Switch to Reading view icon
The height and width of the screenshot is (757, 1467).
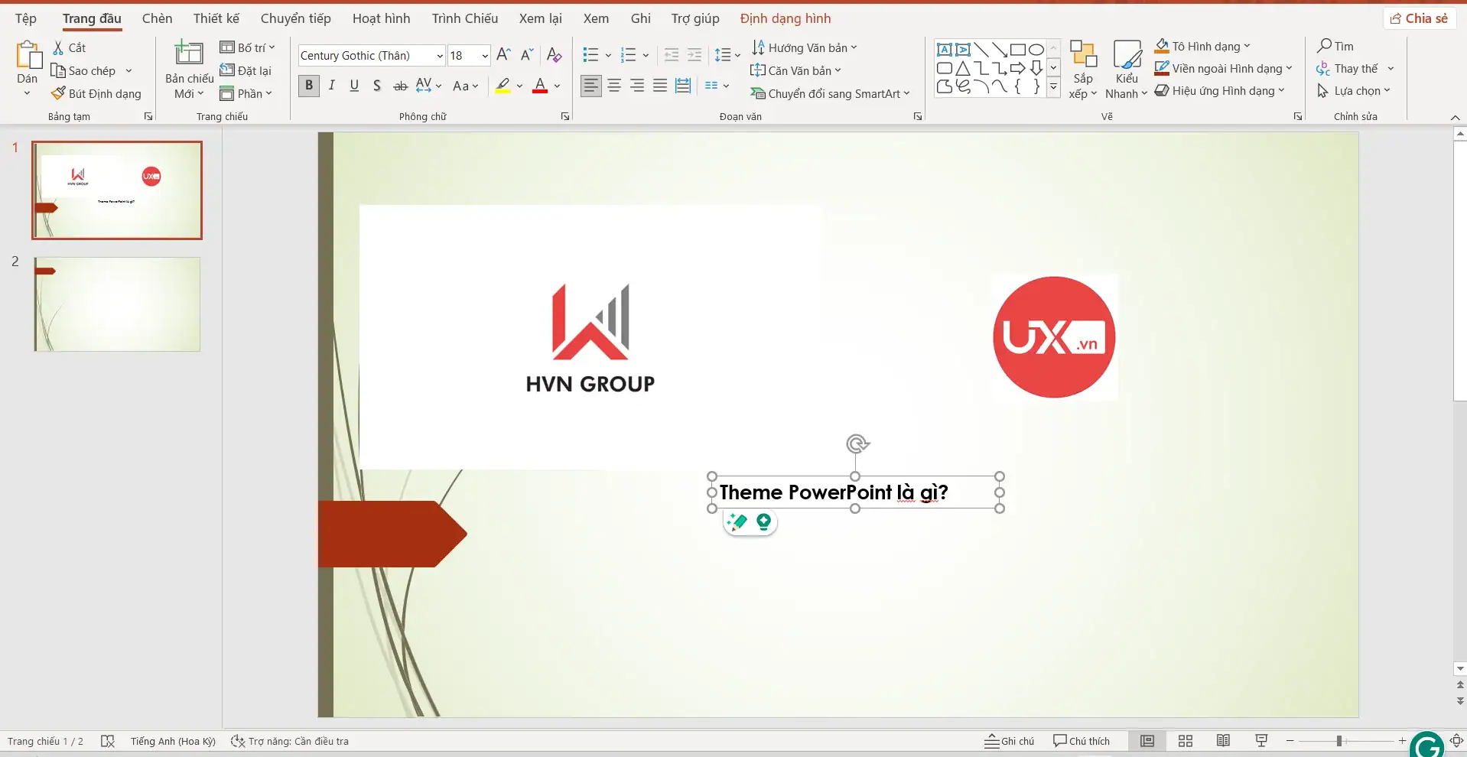click(1223, 741)
